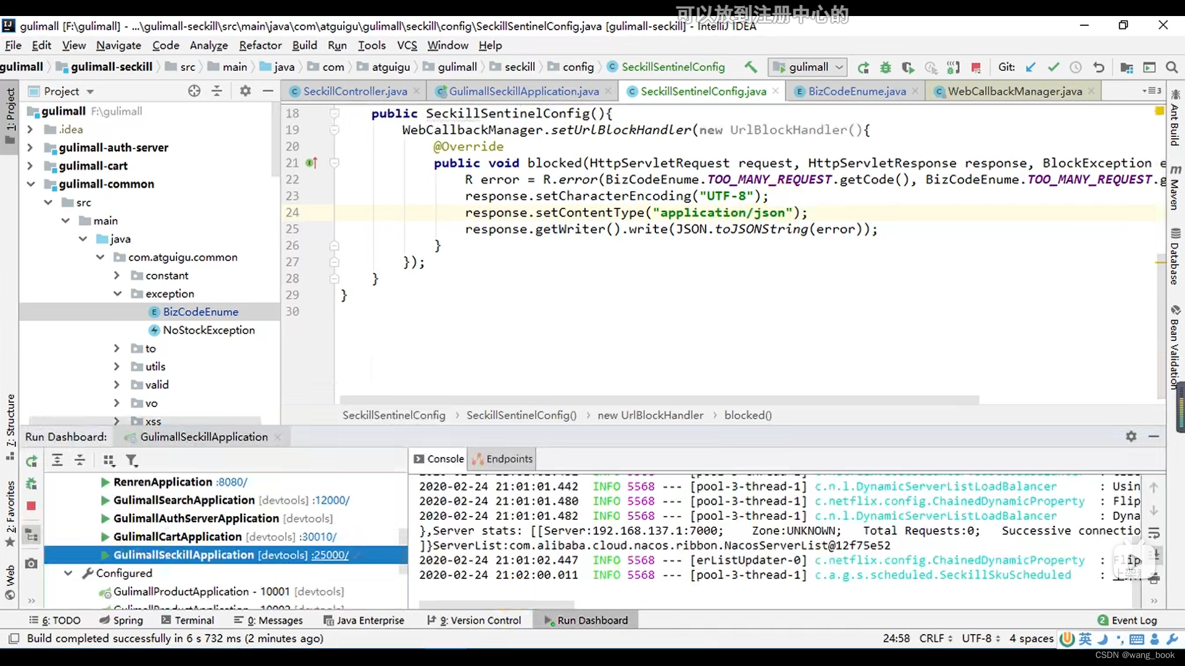The height and width of the screenshot is (666, 1185).
Task: Switch to BizCodeEnume.java tab
Action: [x=857, y=91]
